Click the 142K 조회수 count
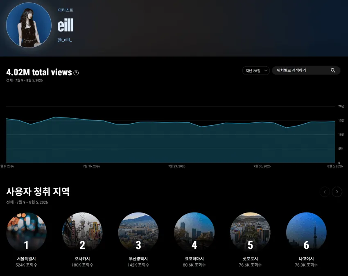 click(x=138, y=265)
